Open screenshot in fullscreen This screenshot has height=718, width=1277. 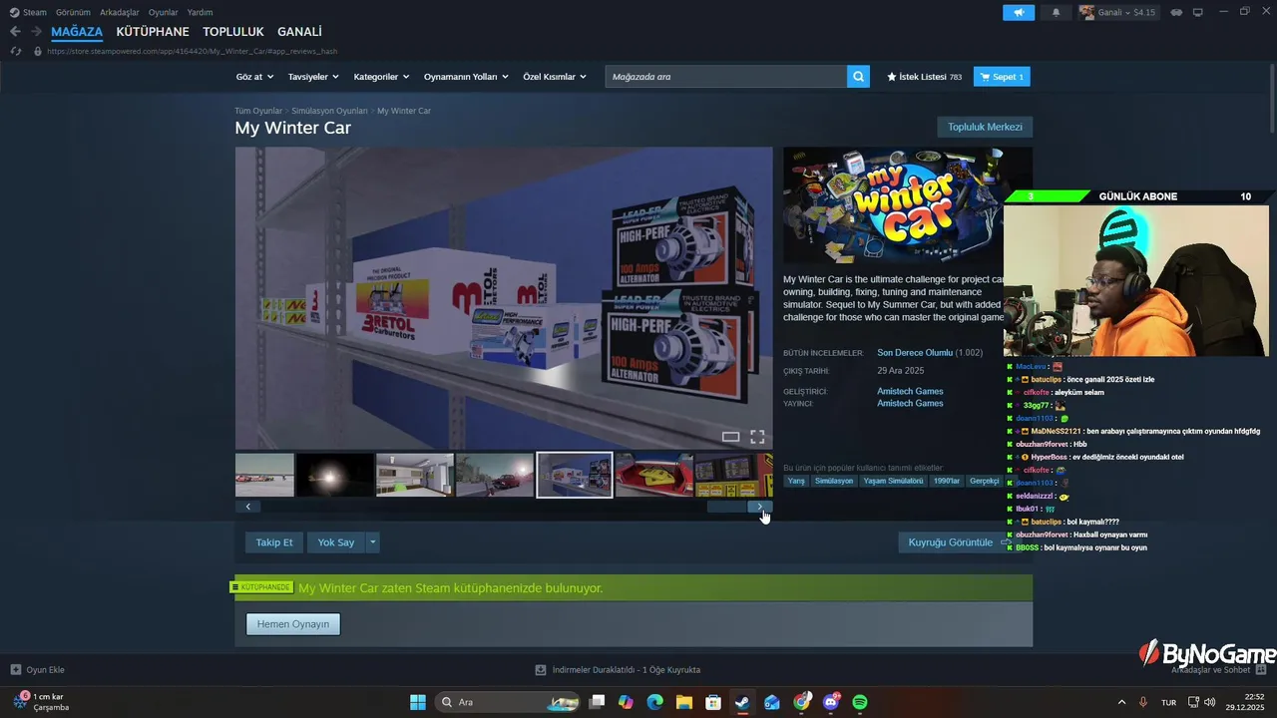(757, 437)
